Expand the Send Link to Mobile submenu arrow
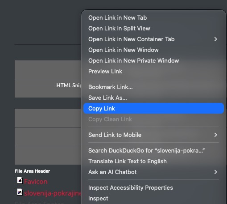 215,135
